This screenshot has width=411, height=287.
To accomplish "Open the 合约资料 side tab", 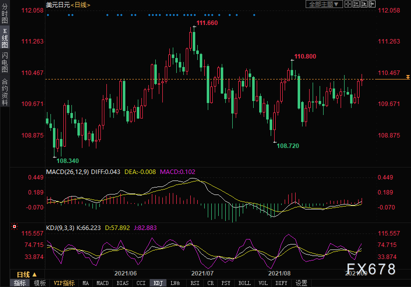I will tap(4, 91).
